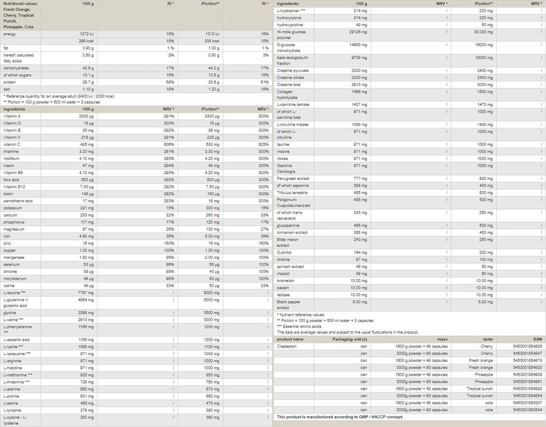This screenshot has height=427, width=546.
Task: Click the 'L-leucine' amino acid label
Action: (x=14, y=293)
